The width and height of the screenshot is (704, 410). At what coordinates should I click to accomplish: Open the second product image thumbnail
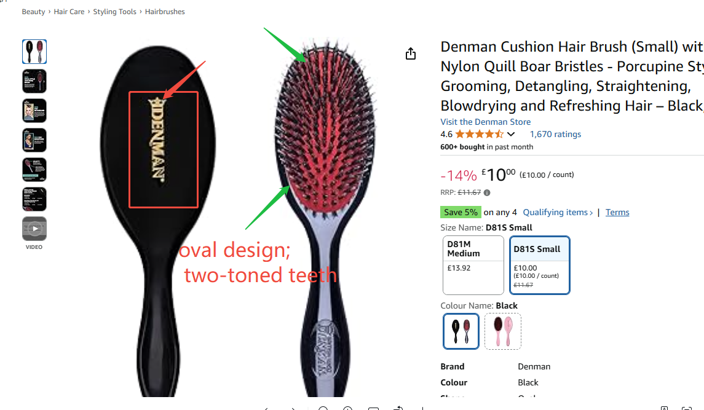34,81
